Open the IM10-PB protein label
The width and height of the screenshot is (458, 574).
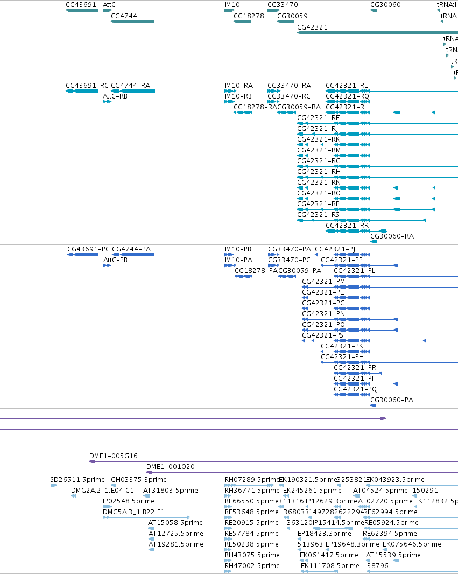[238, 249]
